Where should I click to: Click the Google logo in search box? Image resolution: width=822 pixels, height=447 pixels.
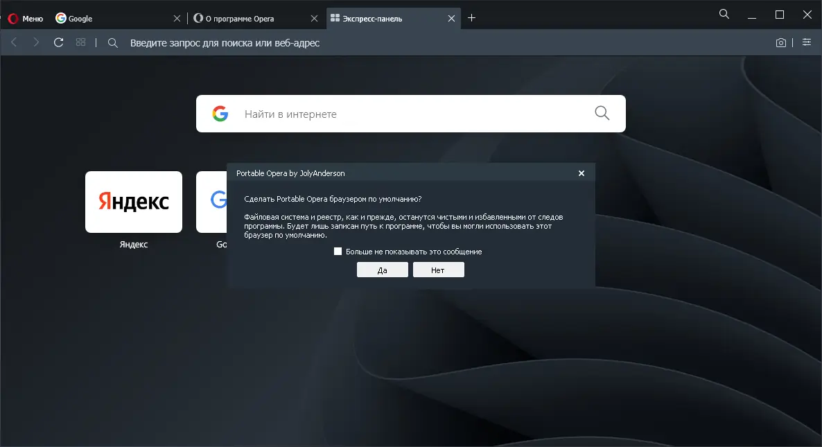click(220, 114)
